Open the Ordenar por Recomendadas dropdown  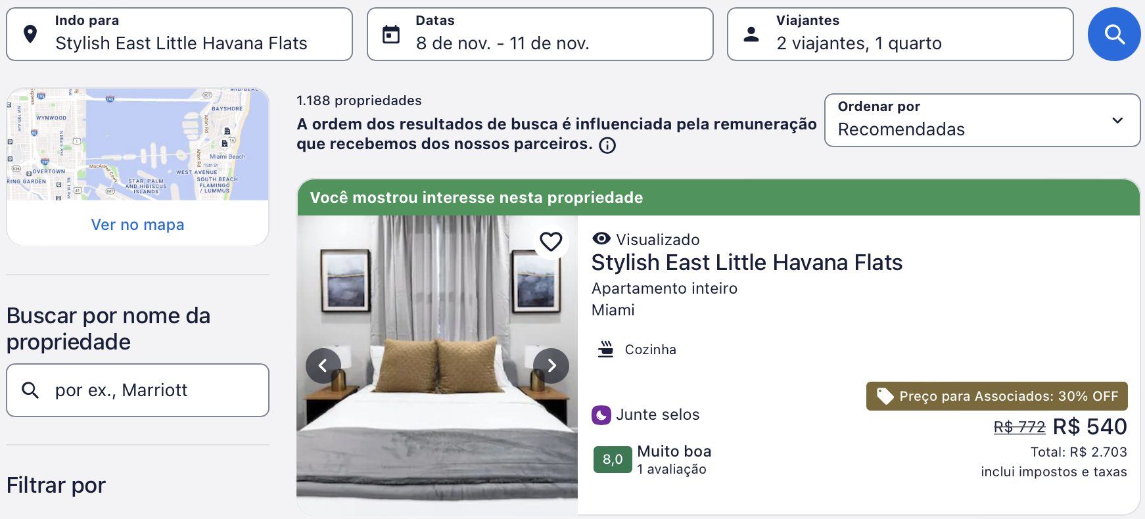(x=982, y=120)
